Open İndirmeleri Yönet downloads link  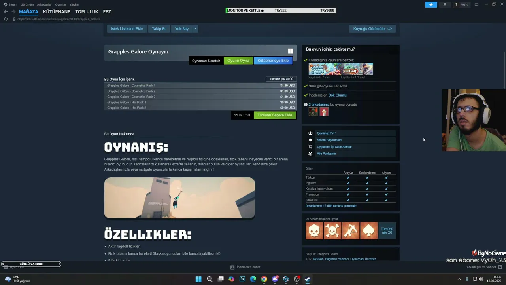click(x=245, y=267)
